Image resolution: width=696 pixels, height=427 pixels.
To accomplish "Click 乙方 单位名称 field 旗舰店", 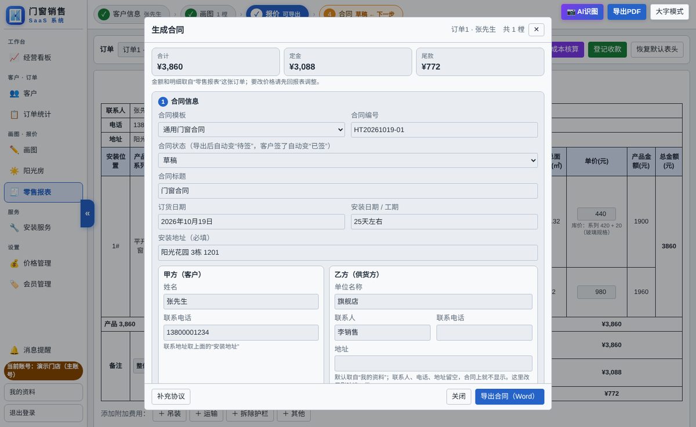I will pyautogui.click(x=433, y=302).
